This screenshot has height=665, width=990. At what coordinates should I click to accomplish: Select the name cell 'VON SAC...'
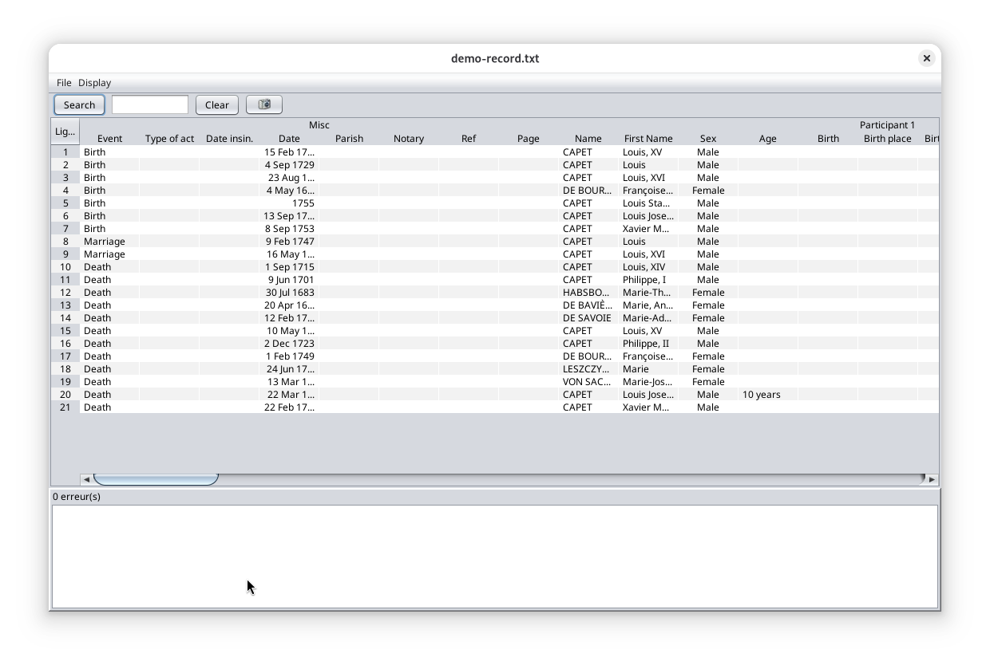588,381
